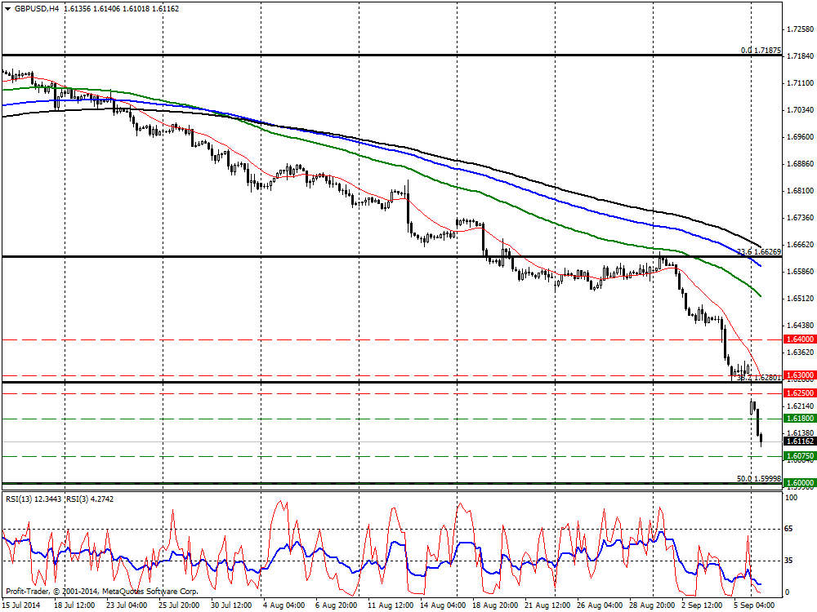Click the Profit-Trader MetaQuotes copyright text
The height and width of the screenshot is (612, 817).
101,591
